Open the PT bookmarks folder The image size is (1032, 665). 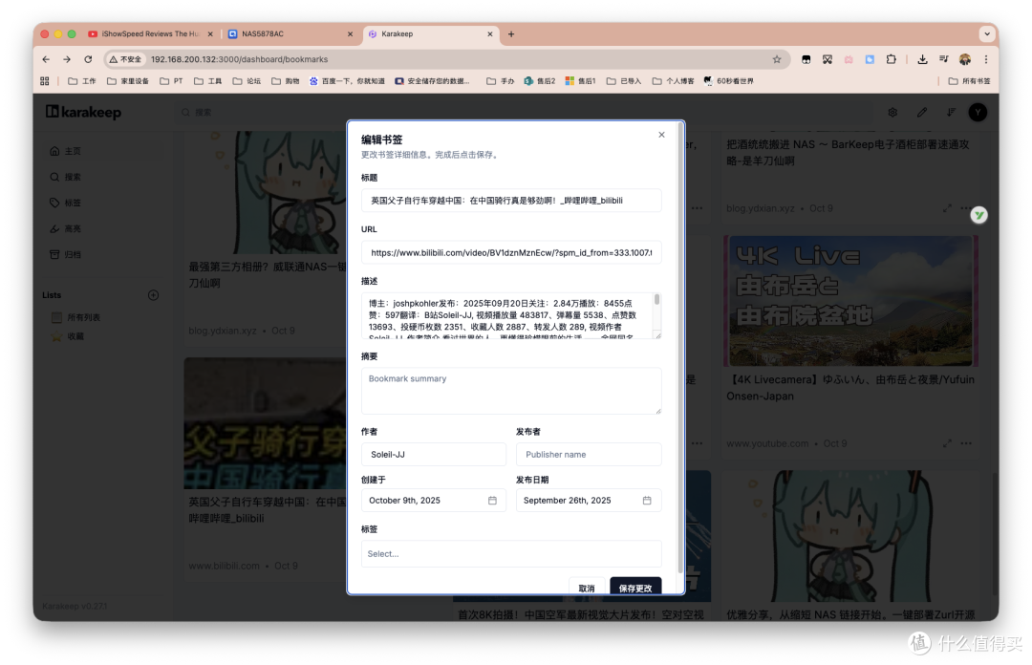[171, 81]
